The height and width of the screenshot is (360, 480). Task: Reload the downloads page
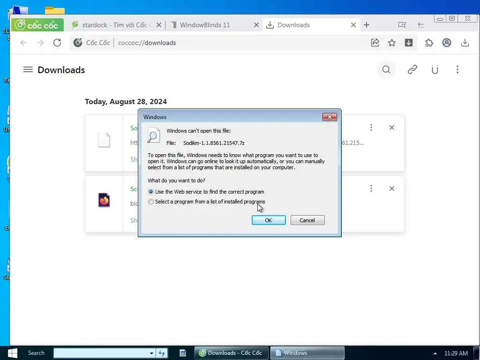(x=57, y=43)
